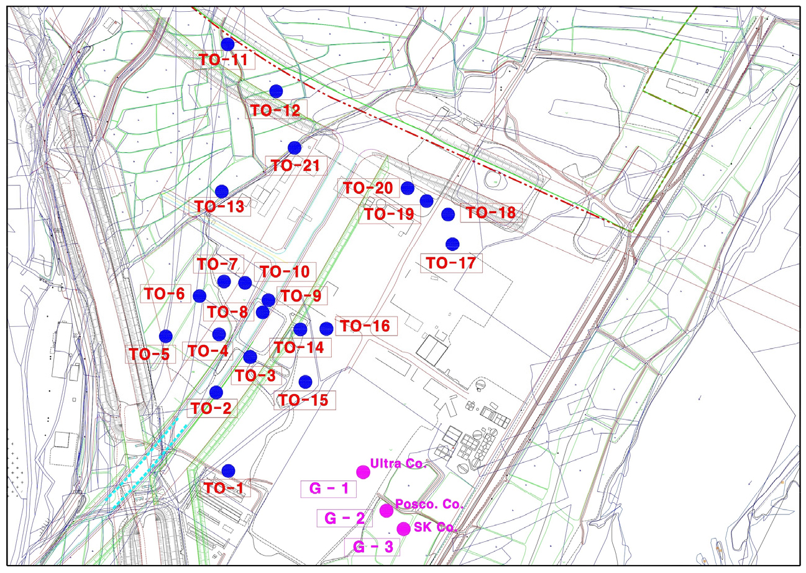Viewport: 806px width, 573px height.
Task: Select the blue marker above TO-2
Action: (216, 392)
